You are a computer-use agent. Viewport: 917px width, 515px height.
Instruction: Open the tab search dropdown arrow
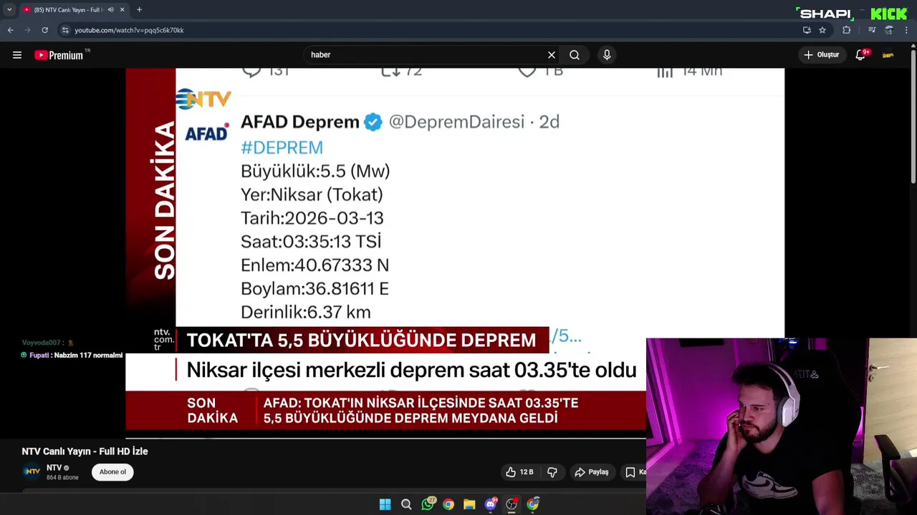pos(9,10)
